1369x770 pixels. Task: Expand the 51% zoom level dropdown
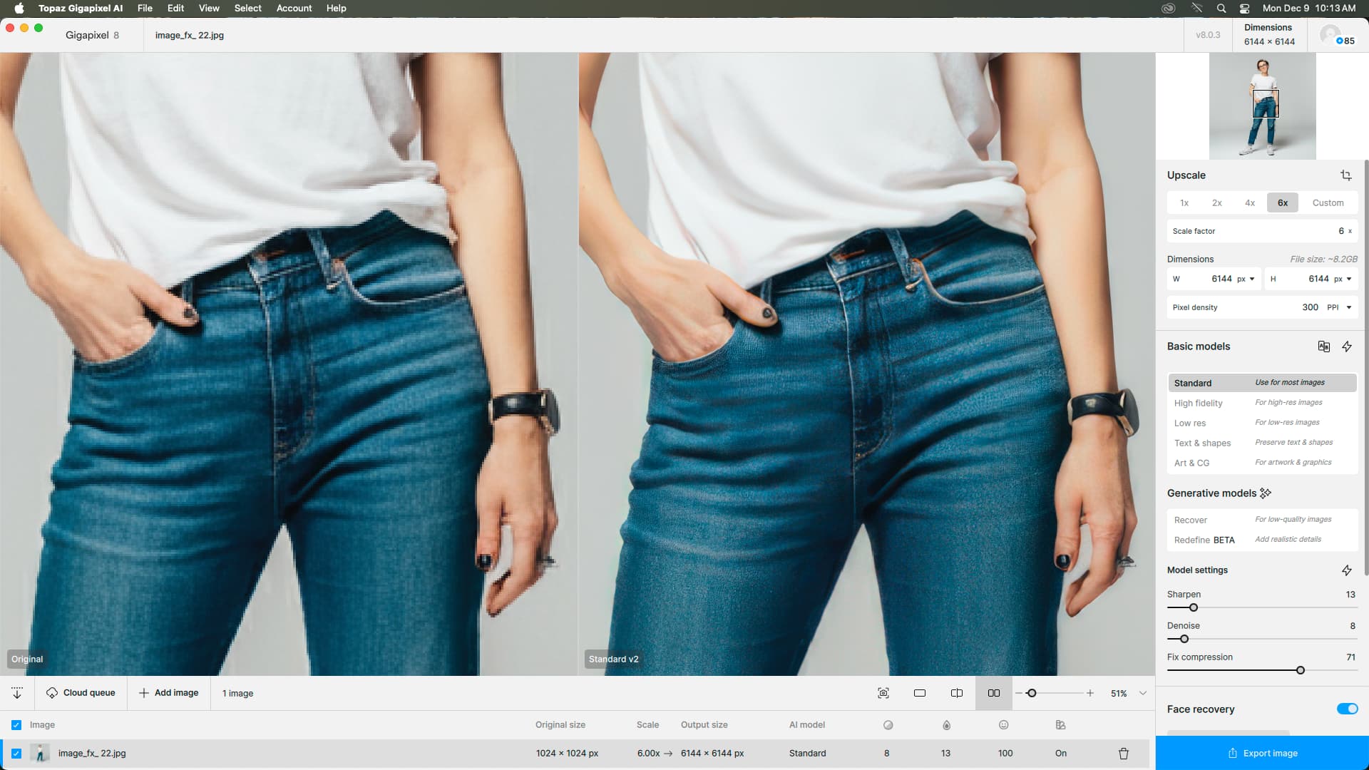coord(1142,693)
